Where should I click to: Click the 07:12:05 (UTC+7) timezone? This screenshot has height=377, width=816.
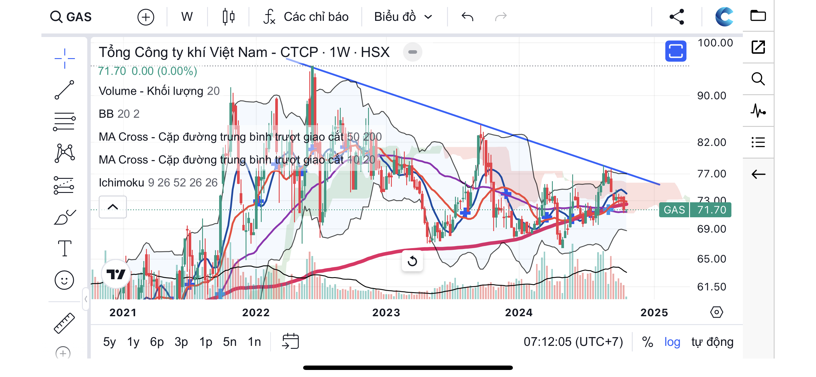click(x=573, y=342)
